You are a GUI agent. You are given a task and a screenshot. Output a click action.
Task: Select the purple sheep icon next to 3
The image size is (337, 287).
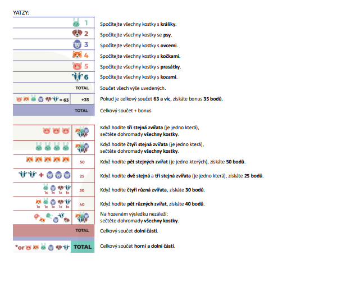77,44
